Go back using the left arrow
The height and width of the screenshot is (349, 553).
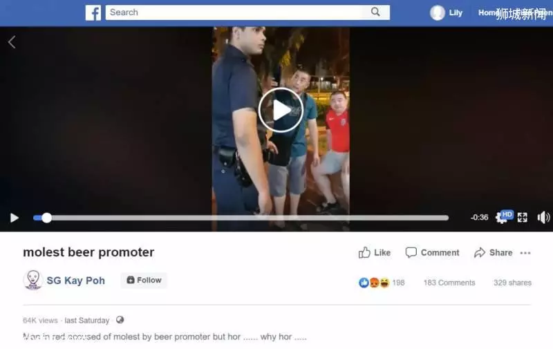click(12, 42)
